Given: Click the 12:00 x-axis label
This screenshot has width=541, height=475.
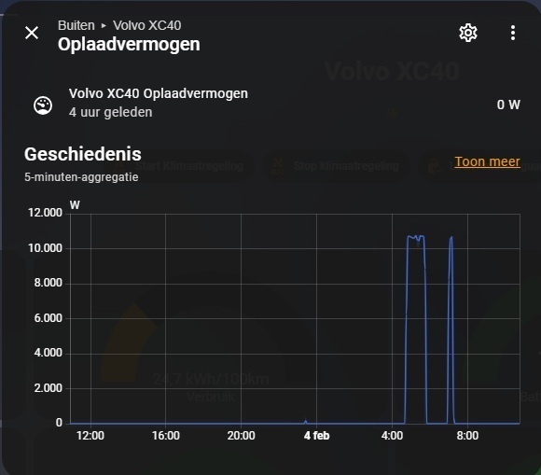Looking at the screenshot, I should (x=90, y=436).
